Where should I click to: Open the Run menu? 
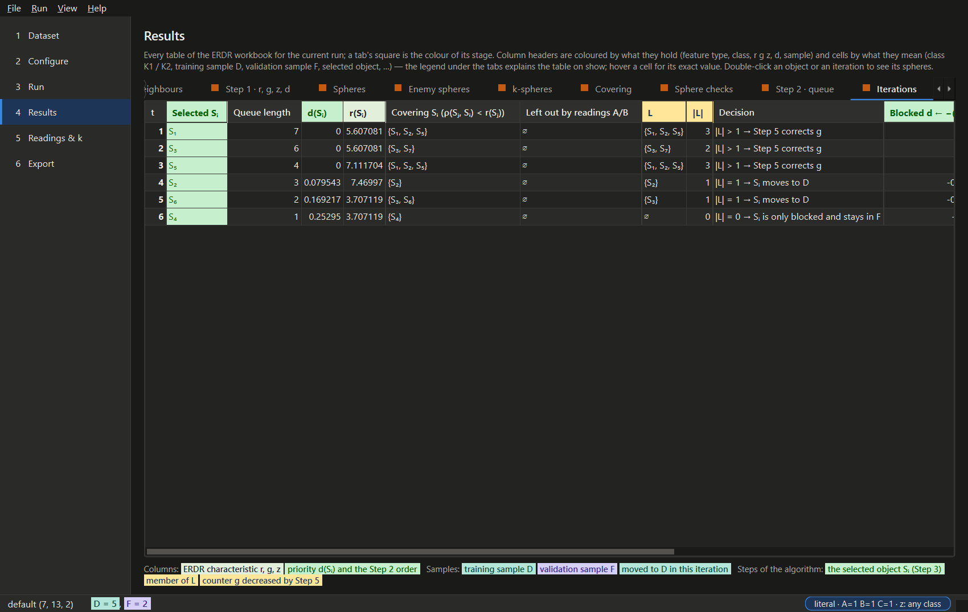39,8
